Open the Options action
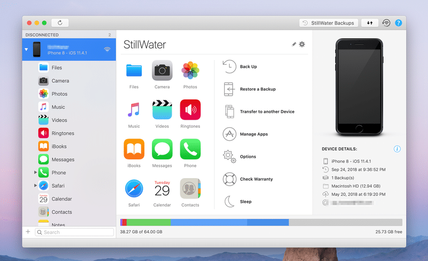The width and height of the screenshot is (428, 261). (240, 157)
